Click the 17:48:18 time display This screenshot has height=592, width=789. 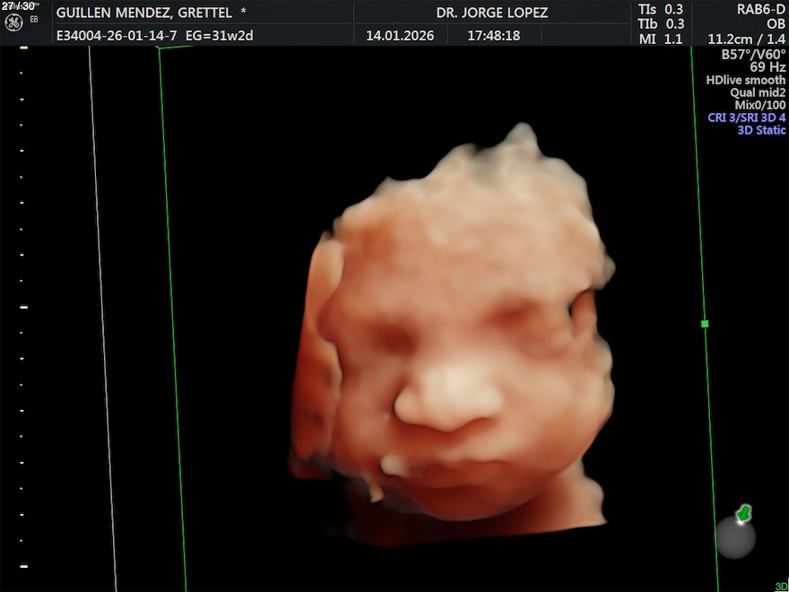point(493,36)
